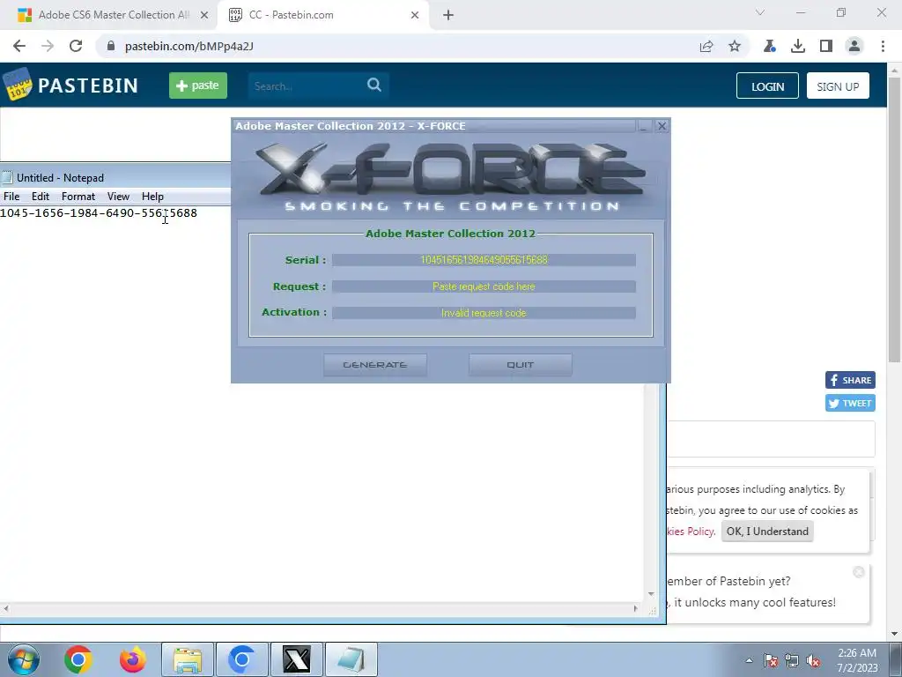Open Chrome Labs flask icon
This screenshot has width=902, height=677.
click(770, 46)
